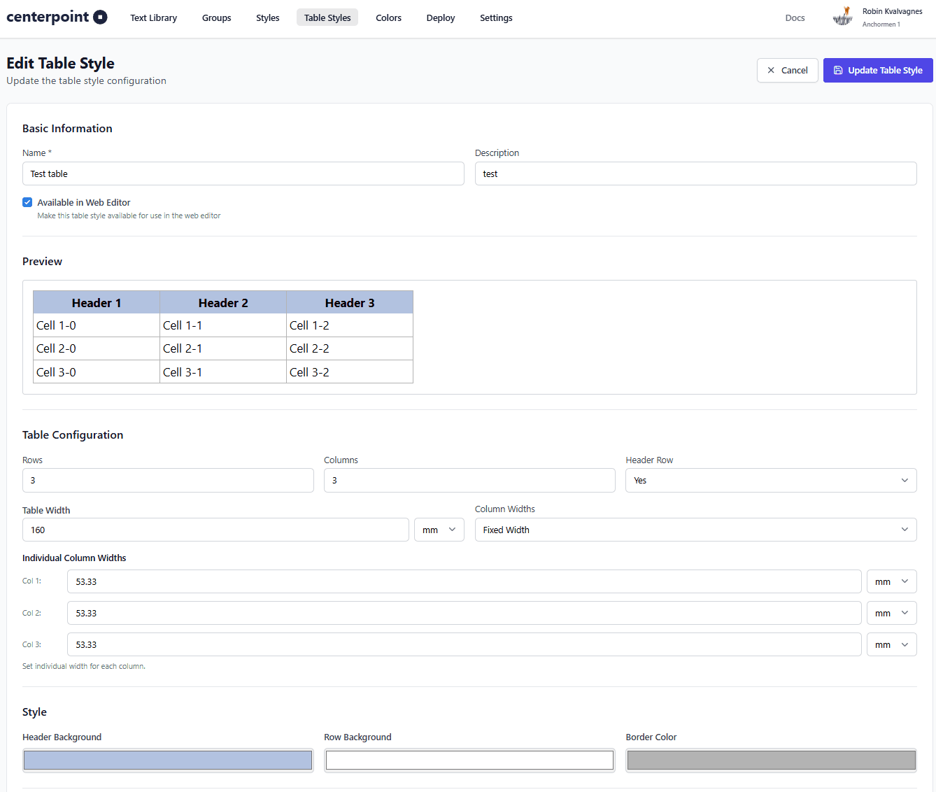Open the Col 3 unit dropdown
This screenshot has height=792, width=936.
891,645
